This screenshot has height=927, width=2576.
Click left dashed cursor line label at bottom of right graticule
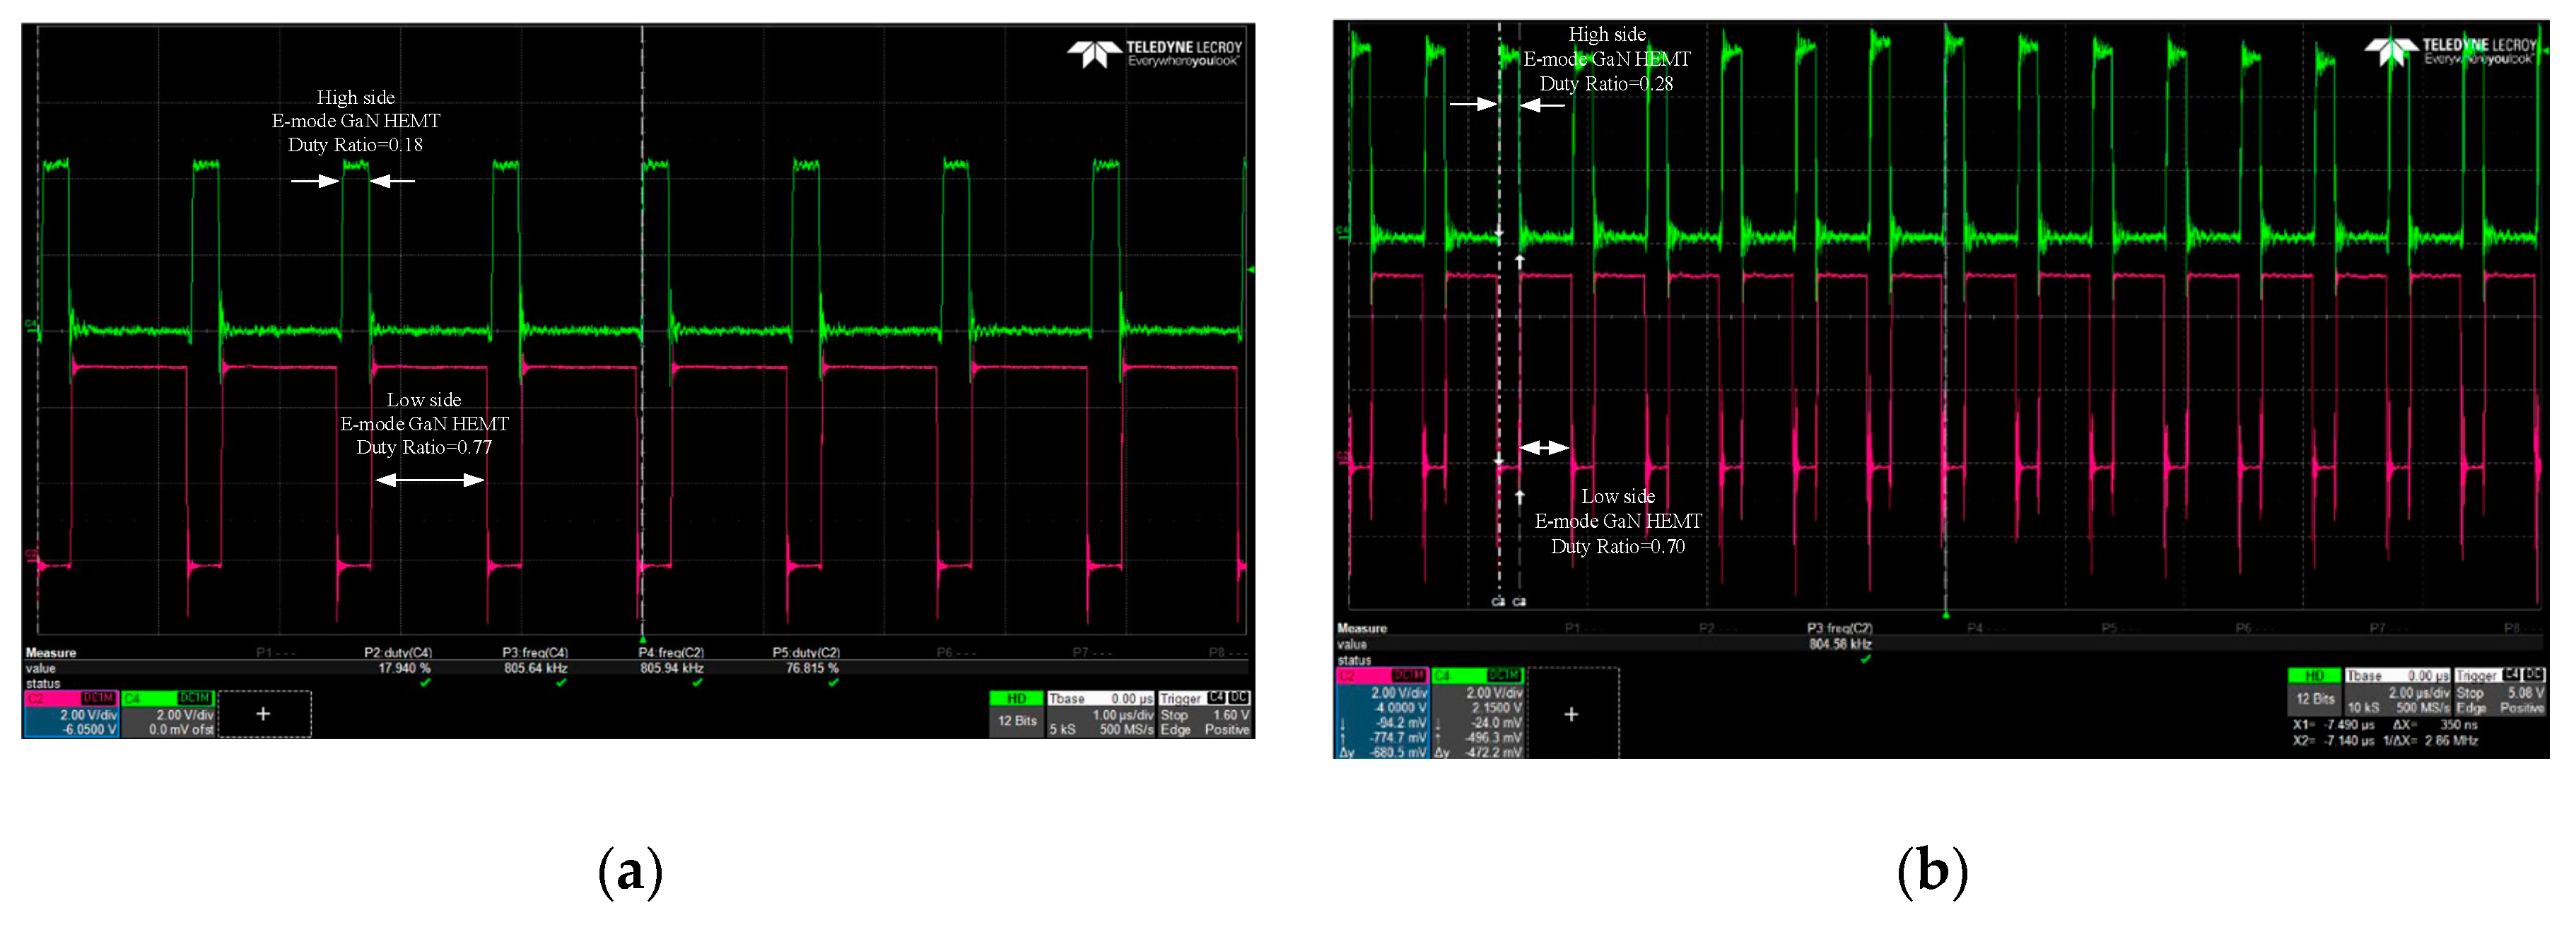(x=1497, y=602)
